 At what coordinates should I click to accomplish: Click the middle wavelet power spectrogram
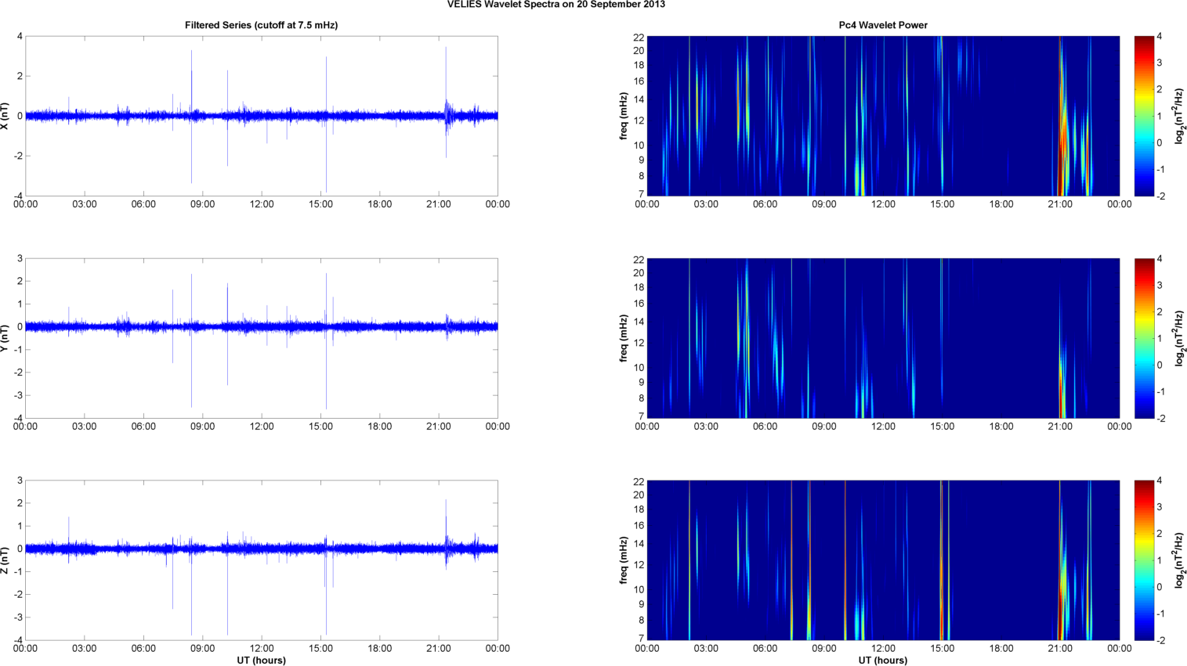[x=883, y=338]
